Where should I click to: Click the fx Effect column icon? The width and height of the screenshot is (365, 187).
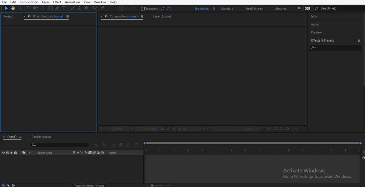86,153
